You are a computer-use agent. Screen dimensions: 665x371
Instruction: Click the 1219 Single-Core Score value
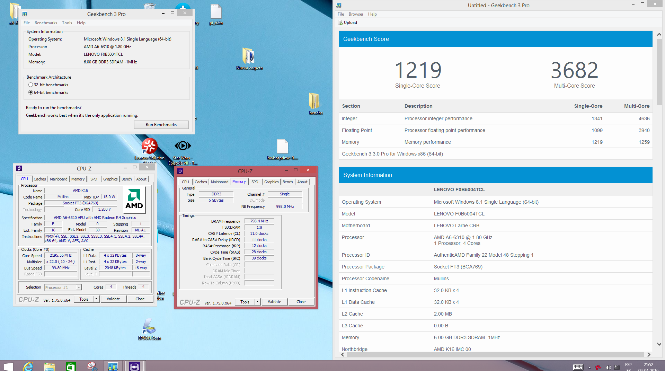[x=418, y=70]
